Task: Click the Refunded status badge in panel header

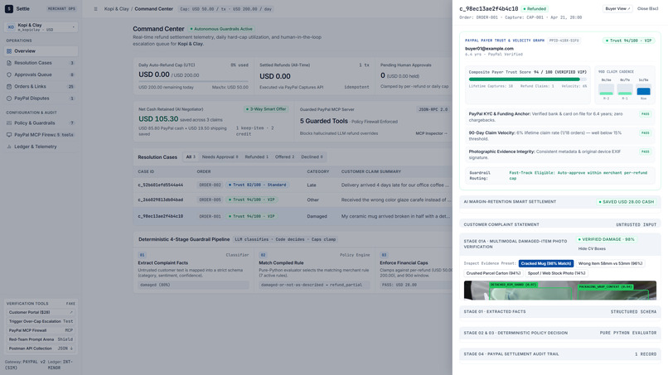Action: (x=535, y=8)
